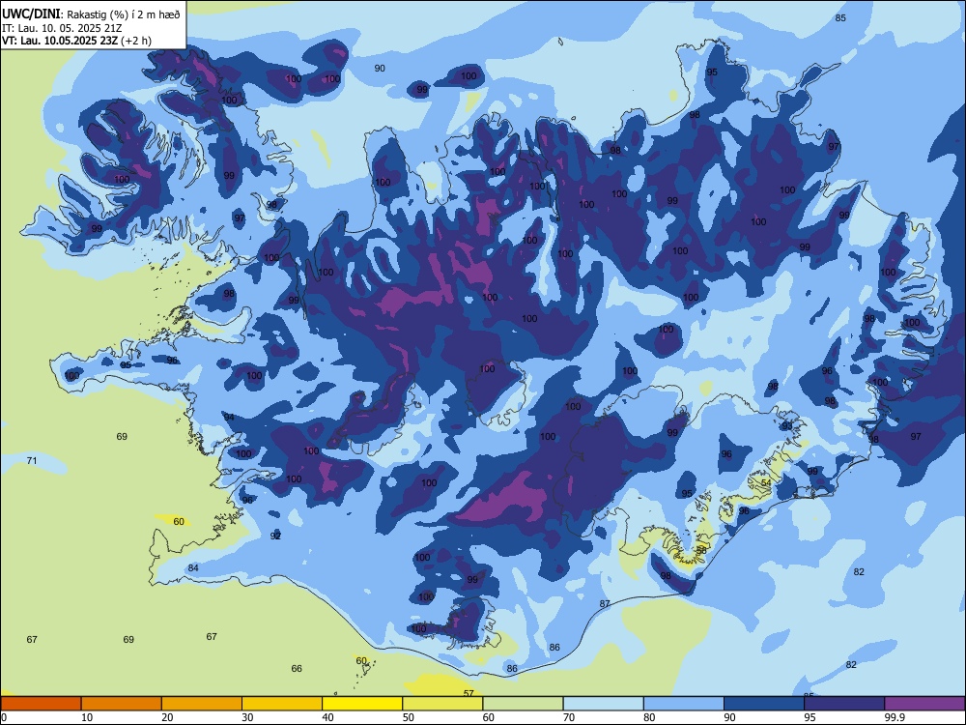Click the 99.9 legend tick label
Viewport: 966px width, 725px height.
click(x=895, y=717)
